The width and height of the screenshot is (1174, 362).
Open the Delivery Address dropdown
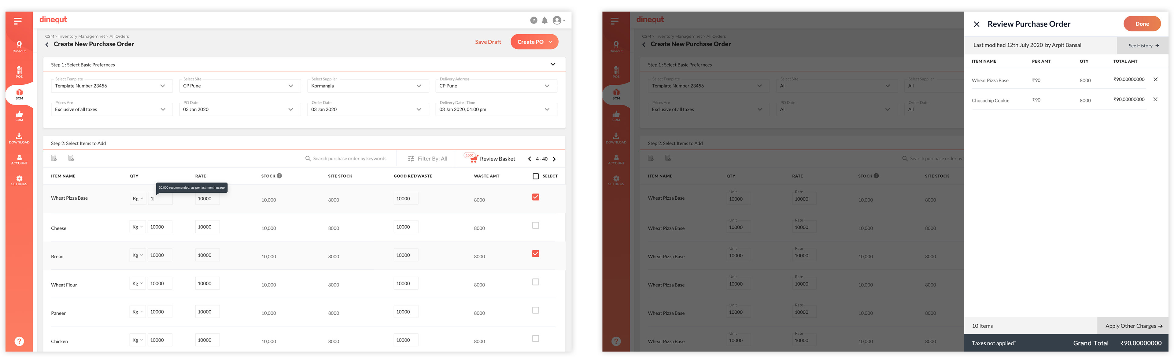point(496,85)
